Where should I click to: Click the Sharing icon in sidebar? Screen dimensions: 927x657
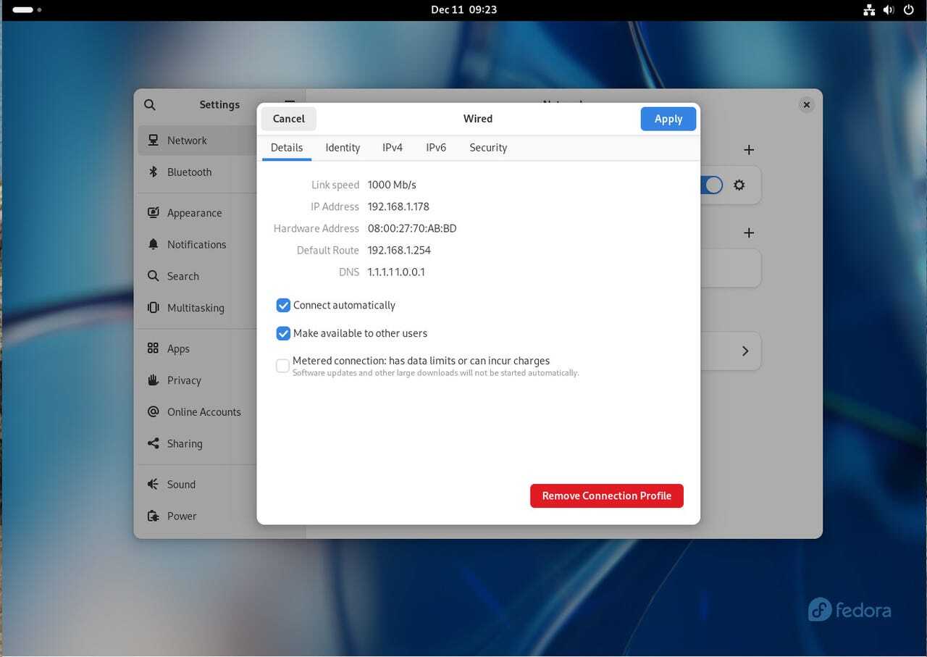(x=153, y=443)
